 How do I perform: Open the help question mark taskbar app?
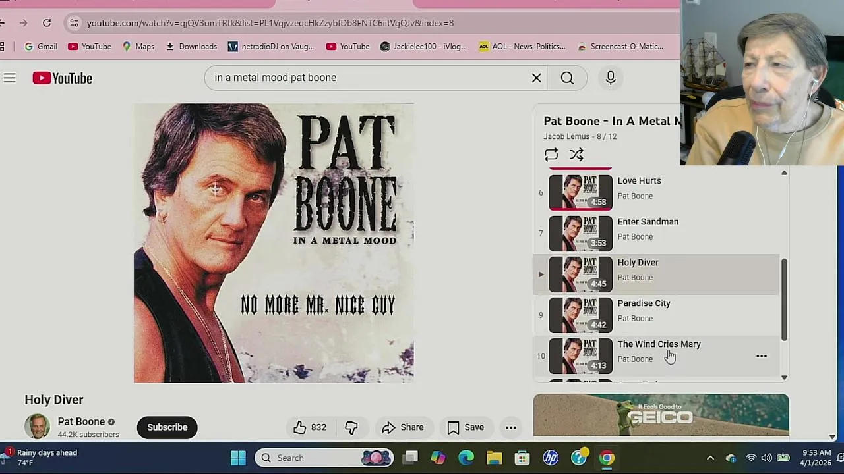pyautogui.click(x=579, y=458)
